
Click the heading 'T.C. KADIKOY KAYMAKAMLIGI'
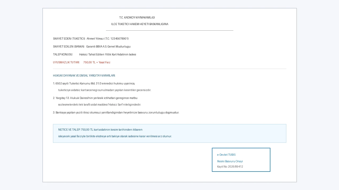(x=137, y=17)
